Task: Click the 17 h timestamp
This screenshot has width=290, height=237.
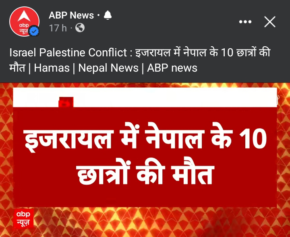Action: pos(58,28)
